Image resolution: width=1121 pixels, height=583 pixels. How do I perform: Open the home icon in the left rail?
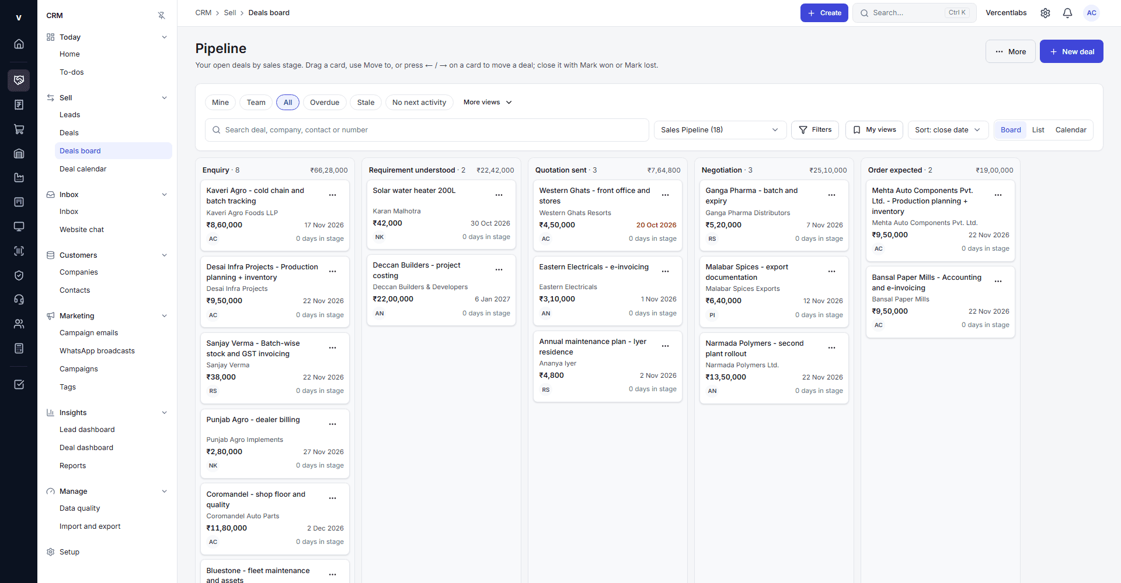19,44
